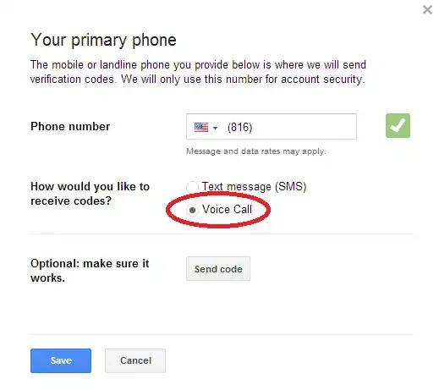Click the divider line above the Save button

[x=222, y=335]
